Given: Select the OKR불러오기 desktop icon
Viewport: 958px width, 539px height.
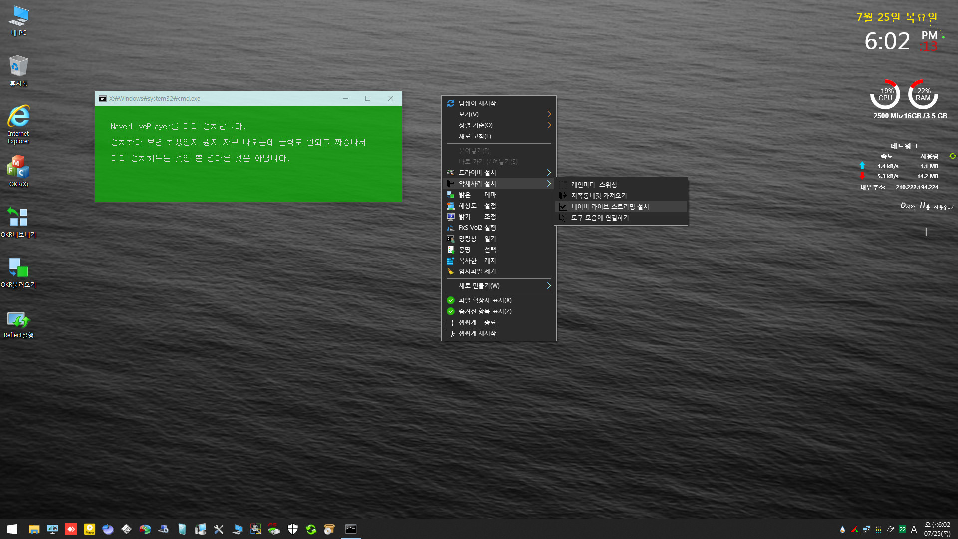Looking at the screenshot, I should point(19,273).
